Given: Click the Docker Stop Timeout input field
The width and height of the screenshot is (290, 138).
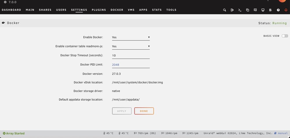Looking at the screenshot, I should [x=131, y=55].
